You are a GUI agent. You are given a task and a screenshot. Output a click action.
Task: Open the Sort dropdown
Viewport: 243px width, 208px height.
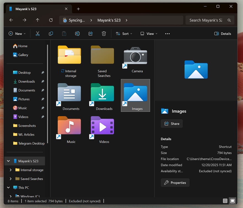[124, 33]
